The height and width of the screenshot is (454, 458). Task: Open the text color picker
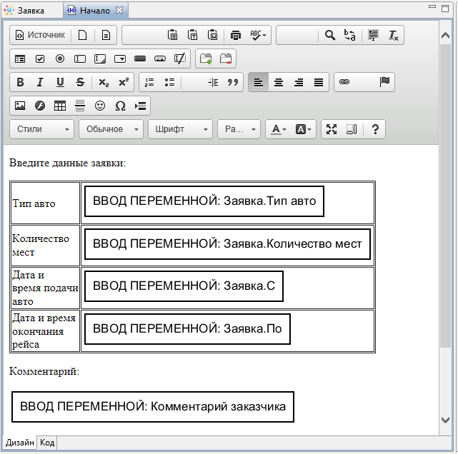(279, 129)
